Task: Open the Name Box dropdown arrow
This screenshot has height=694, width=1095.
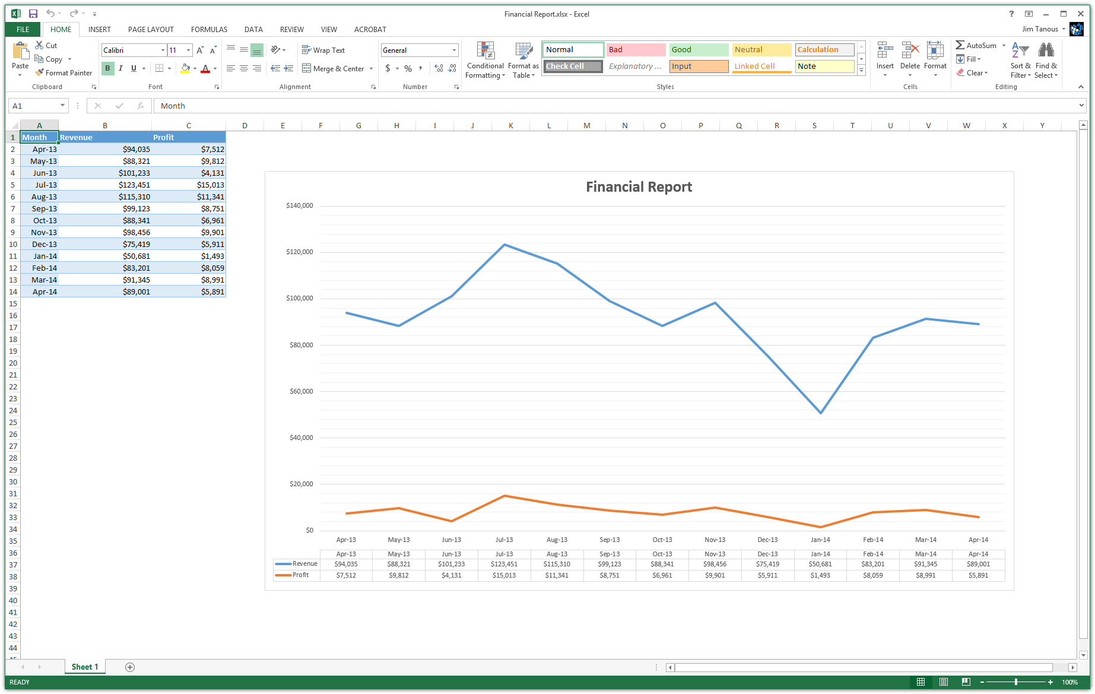Action: click(x=62, y=106)
